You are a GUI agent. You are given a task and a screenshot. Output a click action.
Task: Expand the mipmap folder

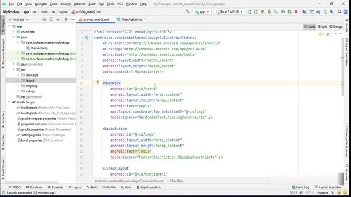(x=18, y=86)
